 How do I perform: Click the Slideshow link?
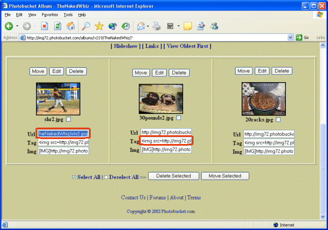pos(126,46)
